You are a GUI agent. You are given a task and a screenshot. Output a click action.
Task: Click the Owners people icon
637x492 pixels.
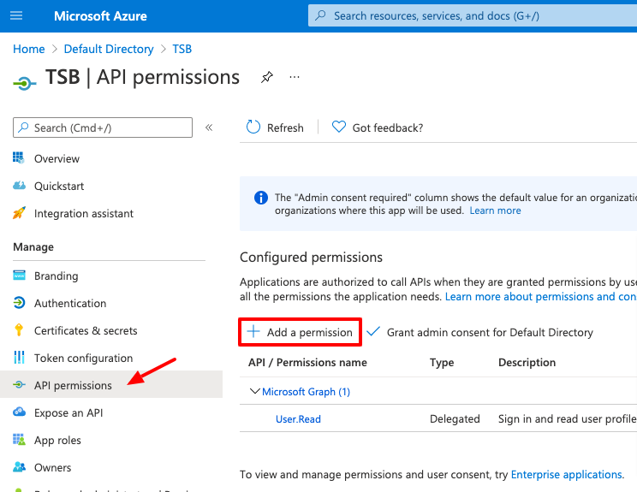pyautogui.click(x=19, y=467)
